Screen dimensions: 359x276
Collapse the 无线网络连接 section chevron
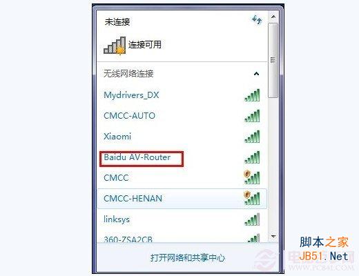256,74
